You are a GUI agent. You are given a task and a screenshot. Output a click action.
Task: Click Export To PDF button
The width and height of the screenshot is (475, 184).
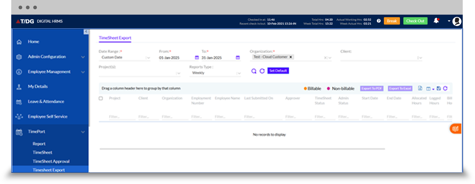[372, 88]
